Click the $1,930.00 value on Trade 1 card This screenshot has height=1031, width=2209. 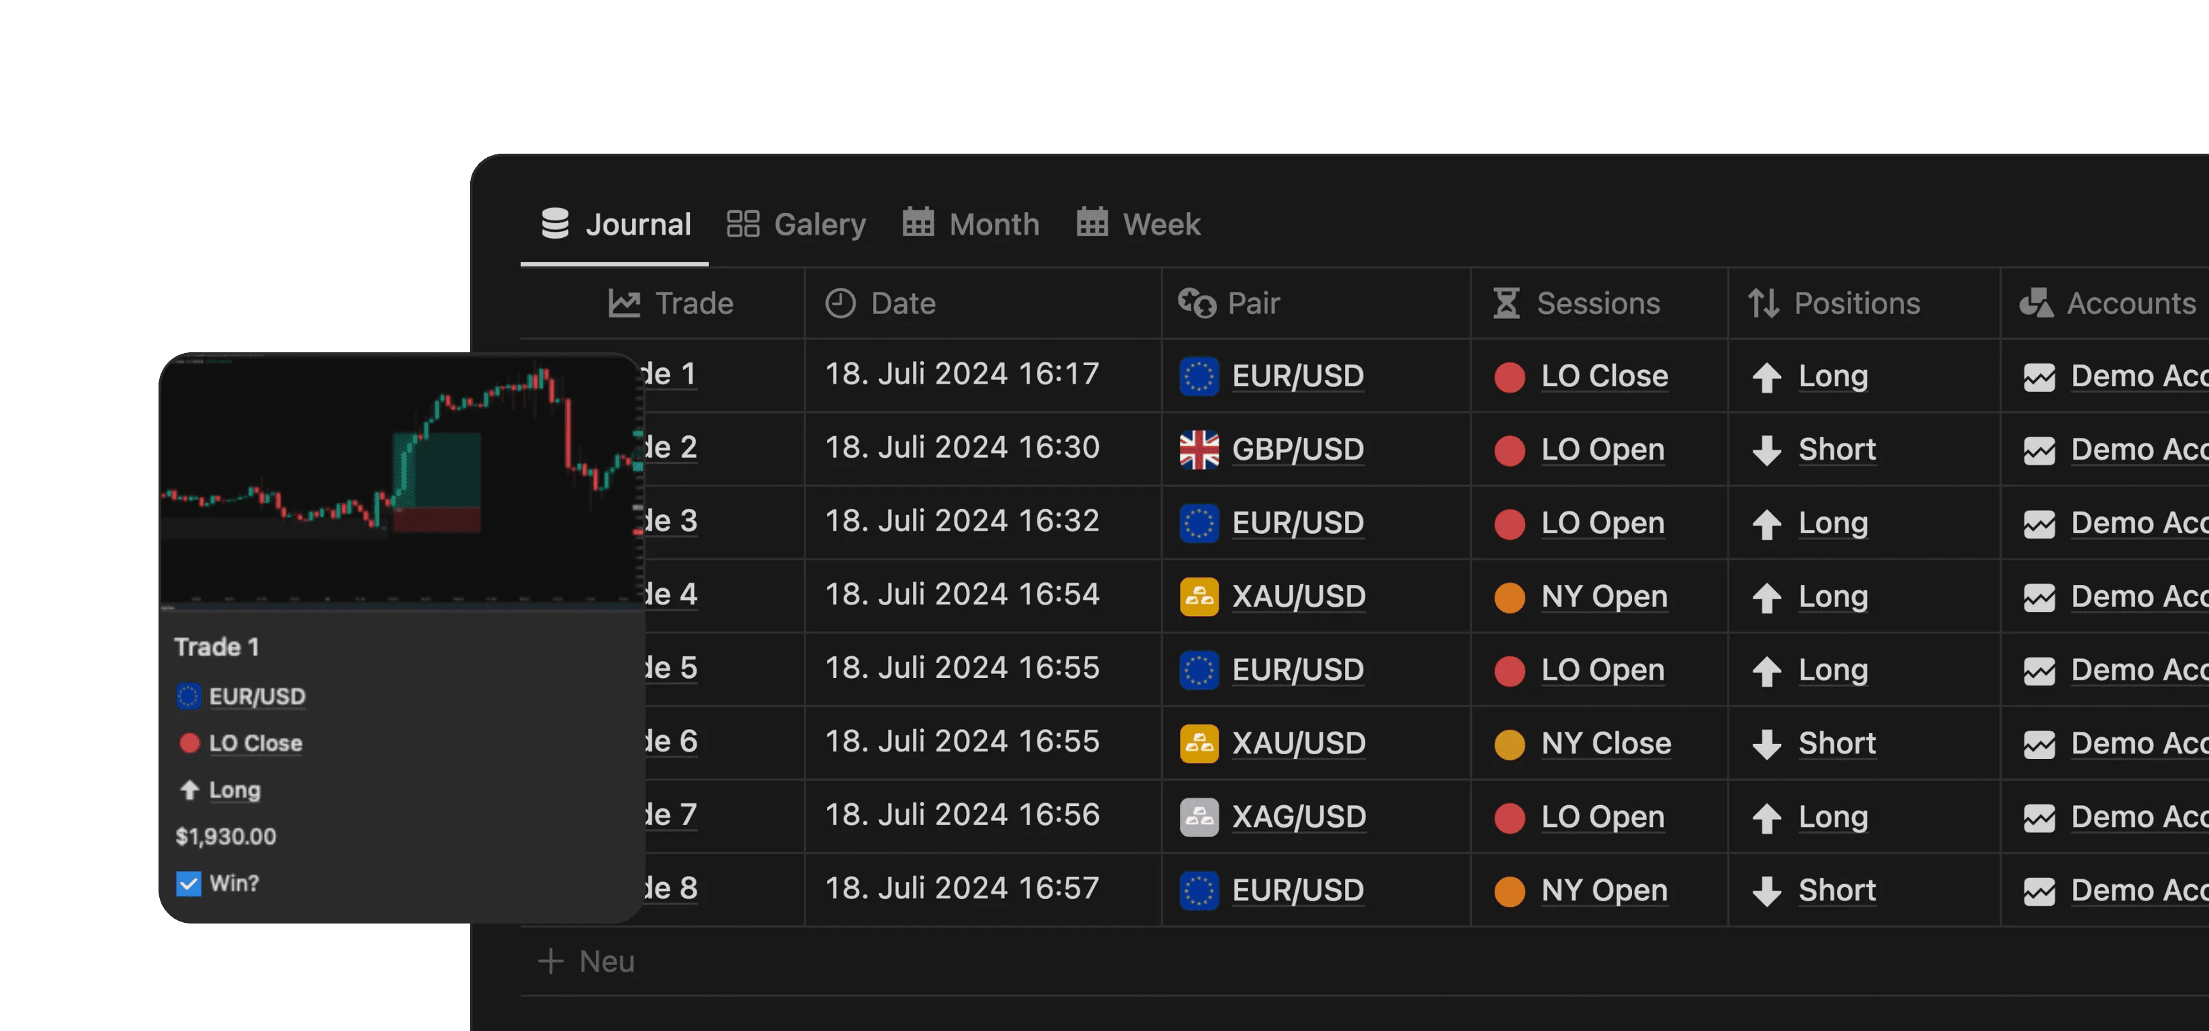(226, 836)
